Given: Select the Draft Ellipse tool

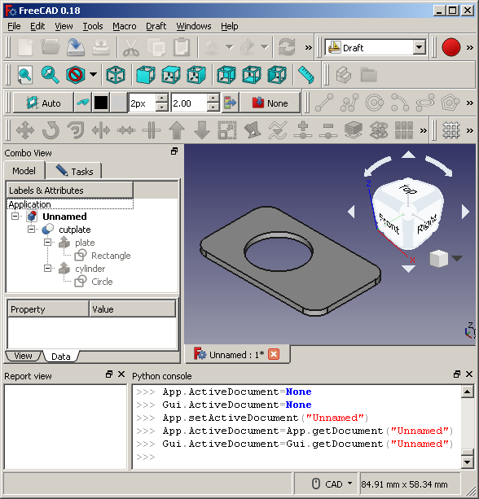Looking at the screenshot, I should [425, 103].
